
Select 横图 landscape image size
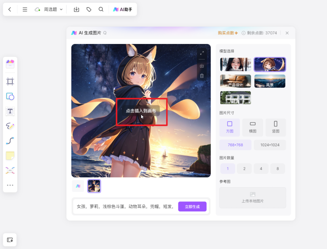(x=252, y=127)
